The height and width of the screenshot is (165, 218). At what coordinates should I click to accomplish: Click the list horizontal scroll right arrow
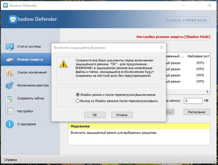pos(207,91)
